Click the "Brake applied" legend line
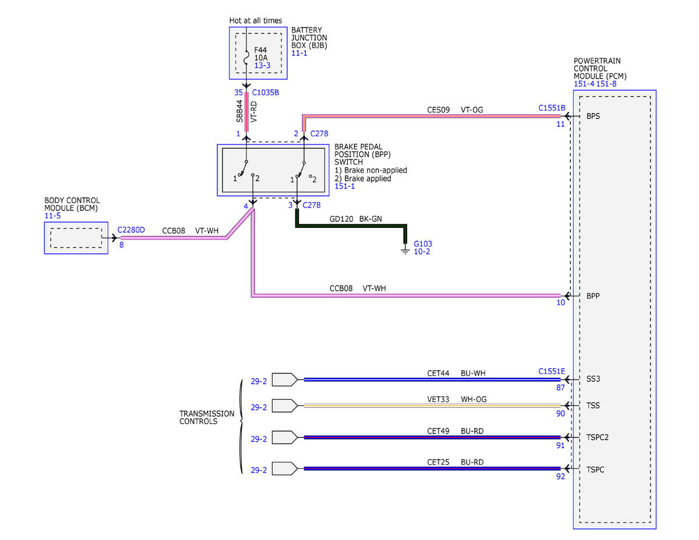This screenshot has width=699, height=540. [363, 178]
